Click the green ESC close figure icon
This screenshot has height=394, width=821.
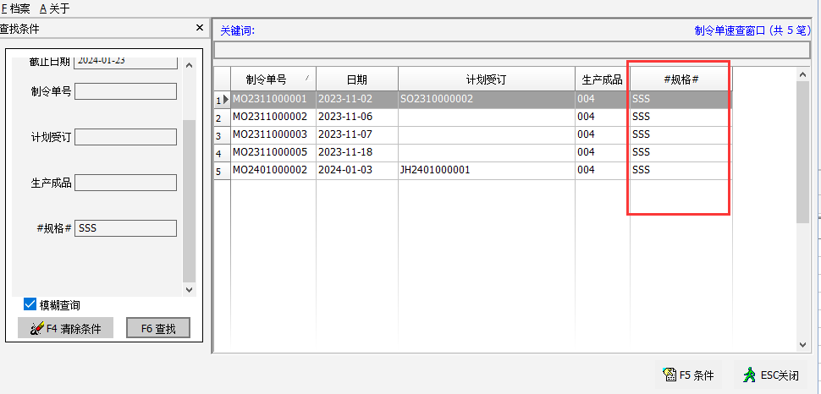click(x=749, y=375)
